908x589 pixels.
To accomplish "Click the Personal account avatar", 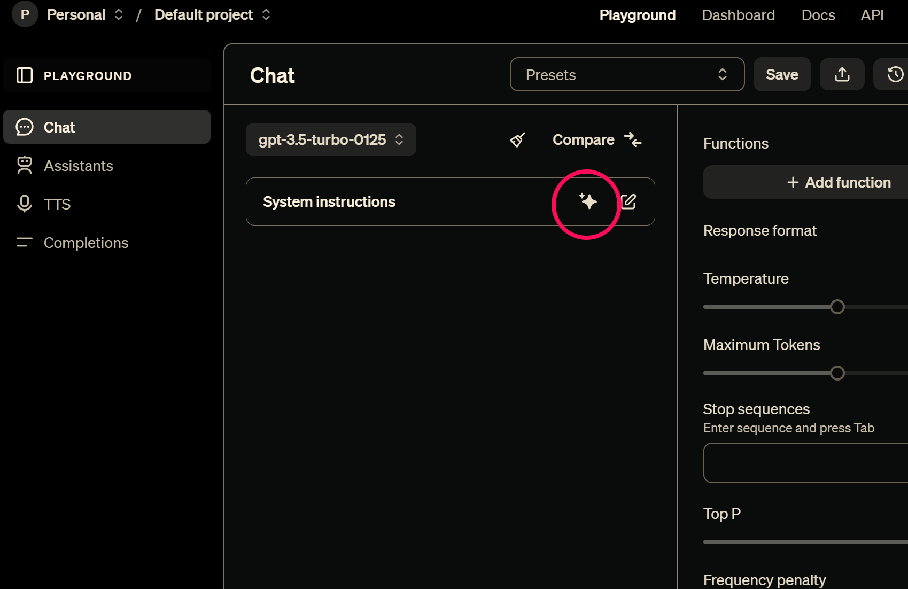I will tap(25, 14).
